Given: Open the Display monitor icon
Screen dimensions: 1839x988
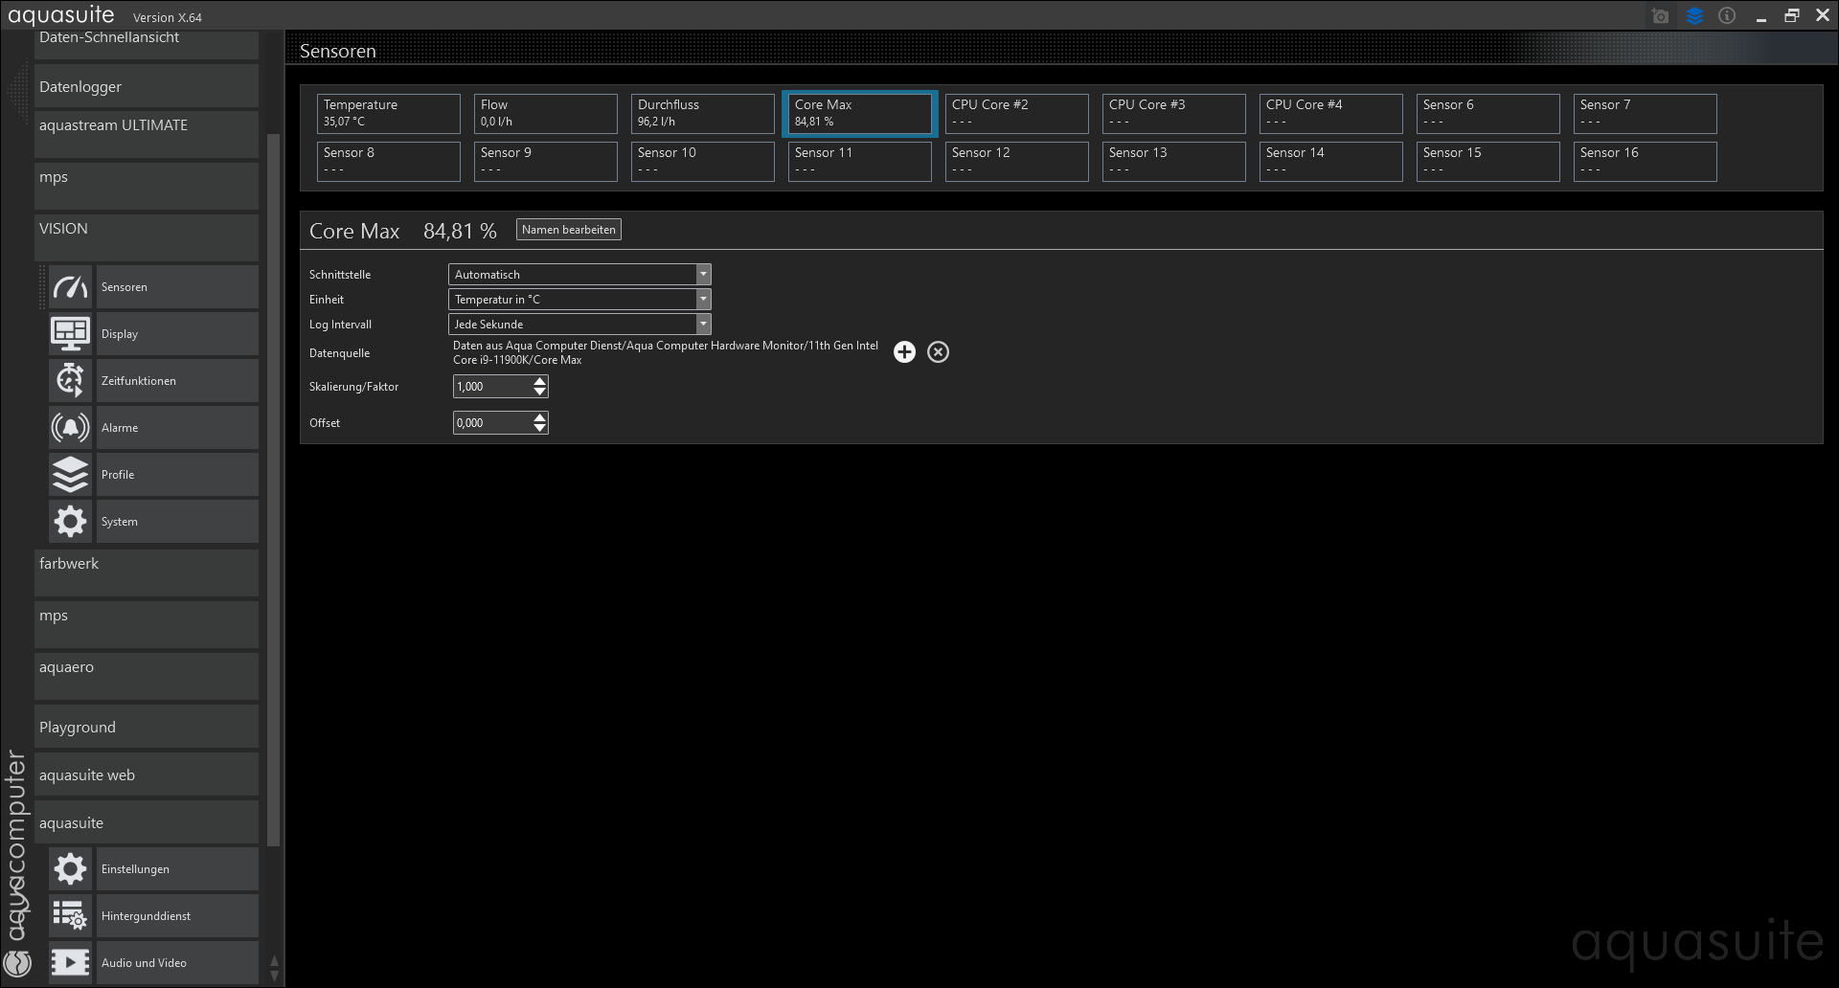Looking at the screenshot, I should click(x=70, y=334).
